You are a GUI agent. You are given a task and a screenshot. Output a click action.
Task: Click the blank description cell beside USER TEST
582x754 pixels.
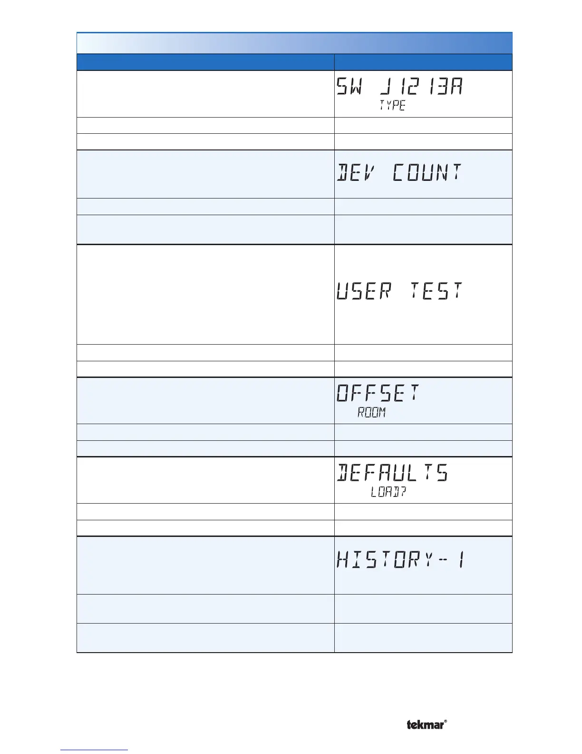pos(205,294)
